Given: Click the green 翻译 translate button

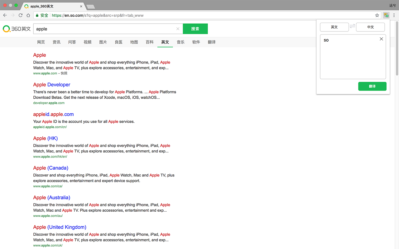Looking at the screenshot, I should [372, 86].
